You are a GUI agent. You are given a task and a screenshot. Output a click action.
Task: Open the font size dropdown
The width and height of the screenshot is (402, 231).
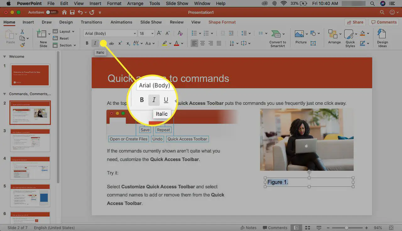tap(152, 33)
